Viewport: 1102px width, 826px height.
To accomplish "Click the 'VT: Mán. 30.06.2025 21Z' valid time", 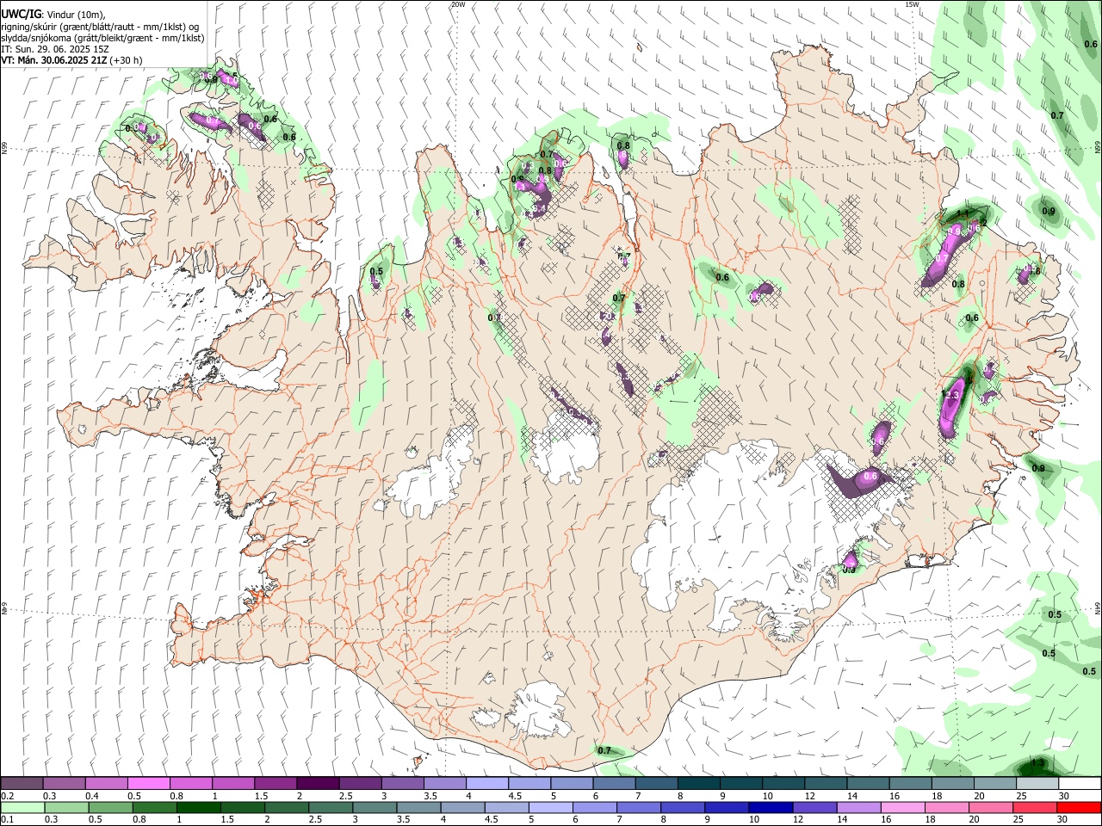I will point(53,60).
